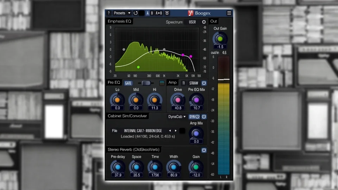
Task: Open the hamburger main menu
Action: [229, 13]
